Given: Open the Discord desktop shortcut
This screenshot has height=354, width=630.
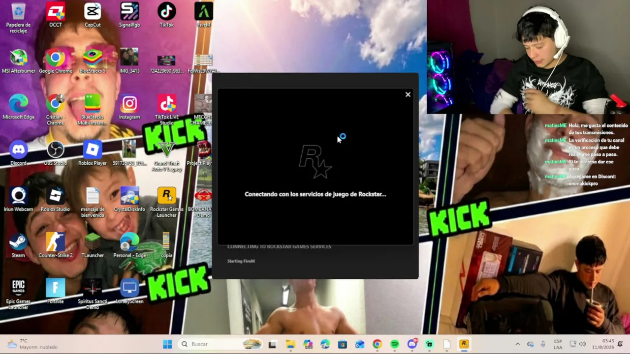Looking at the screenshot, I should click(x=18, y=153).
